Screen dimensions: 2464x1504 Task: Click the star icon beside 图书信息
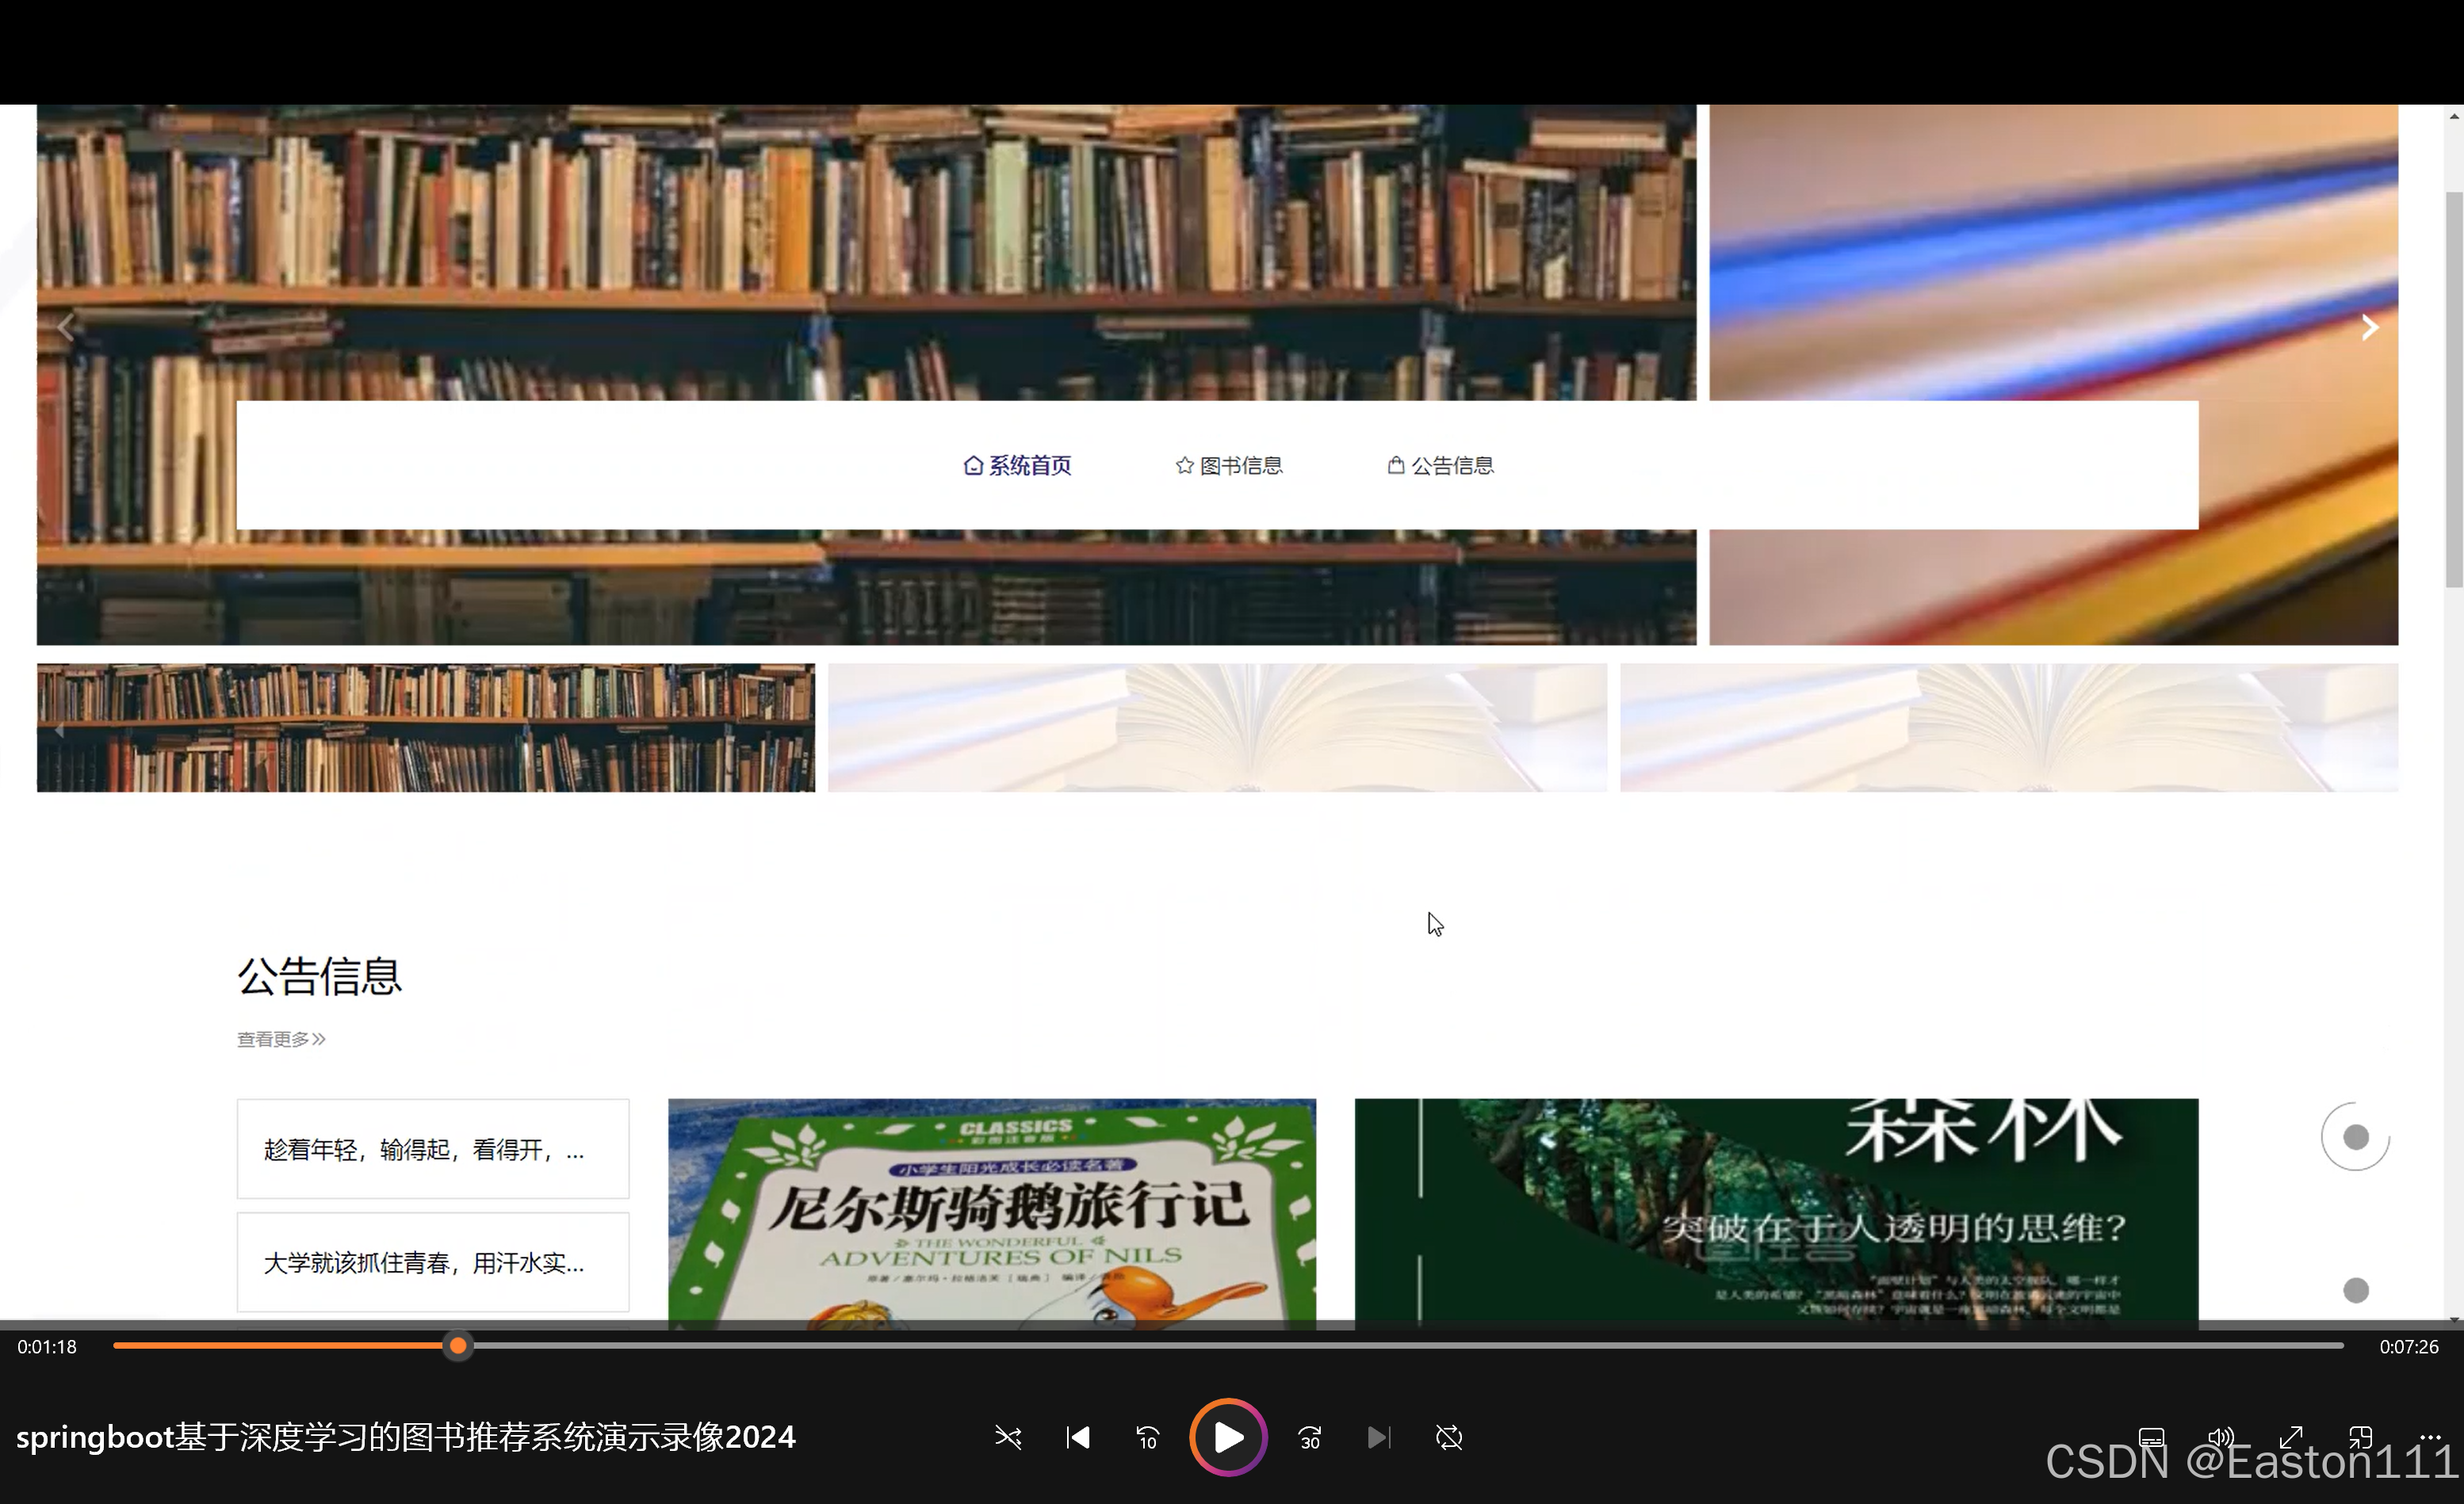coord(1185,466)
